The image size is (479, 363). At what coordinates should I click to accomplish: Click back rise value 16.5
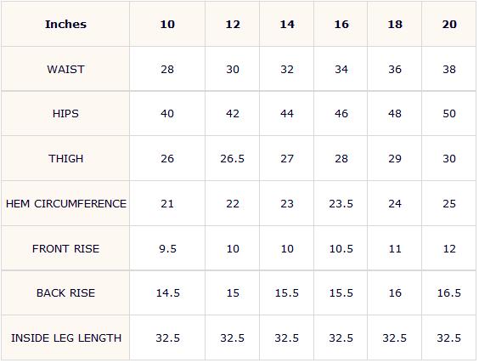[x=449, y=292]
